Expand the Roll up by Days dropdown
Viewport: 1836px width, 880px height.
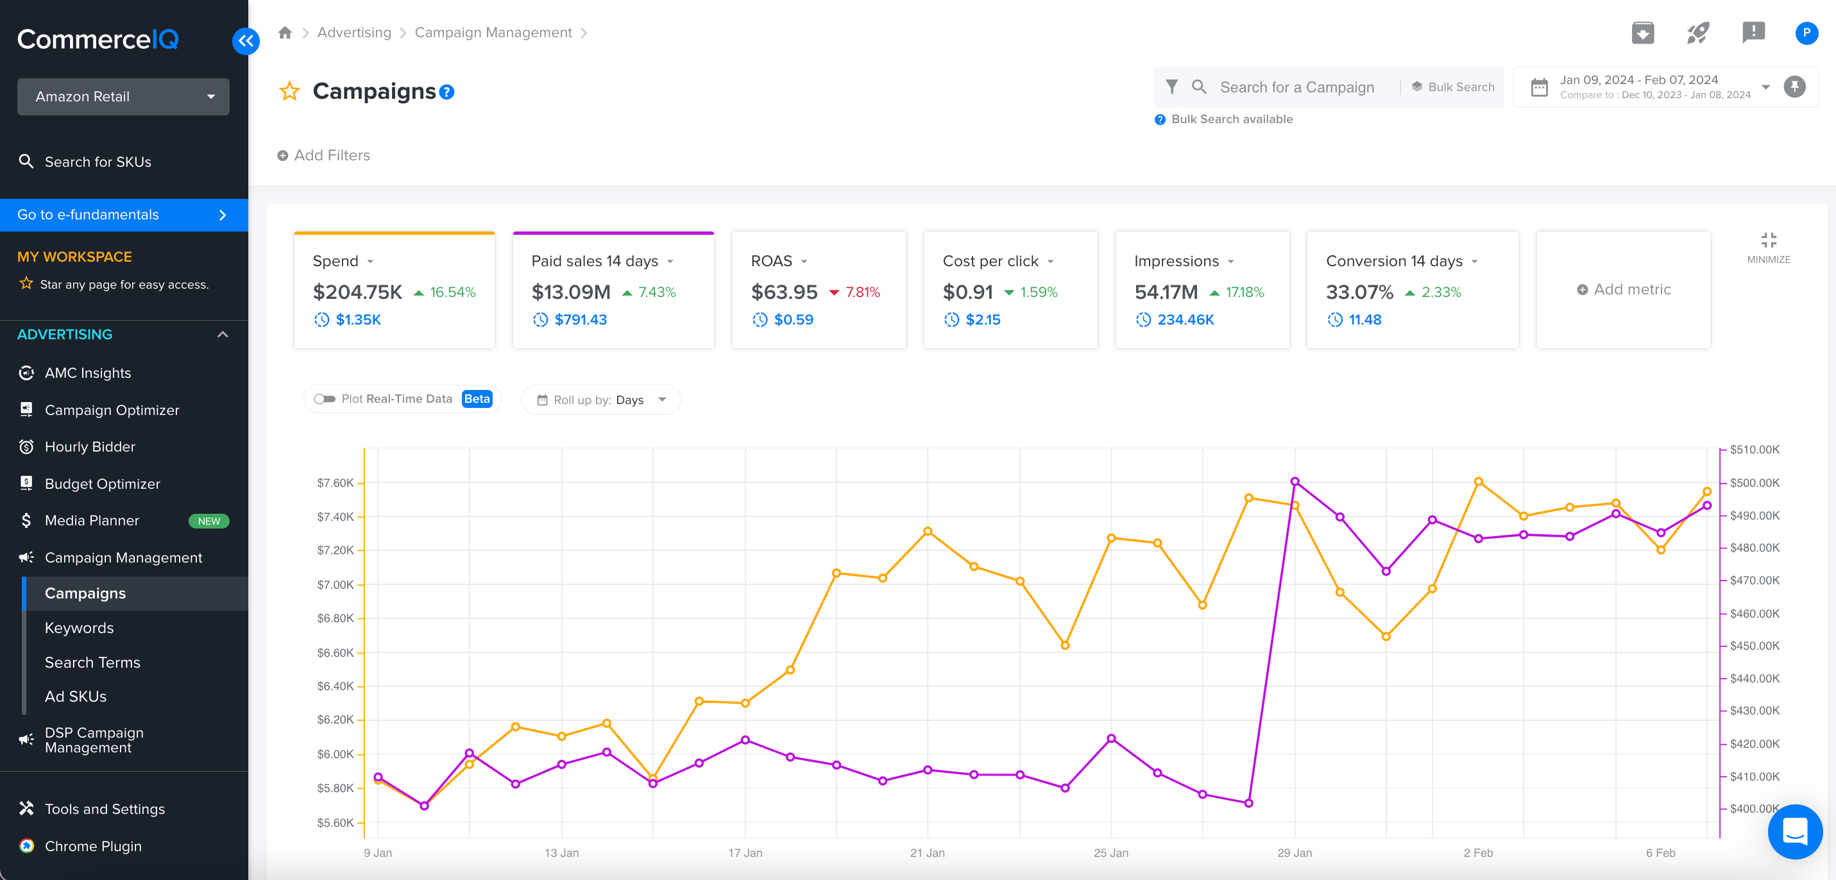tap(601, 400)
